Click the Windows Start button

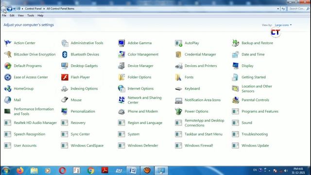(x=6, y=171)
